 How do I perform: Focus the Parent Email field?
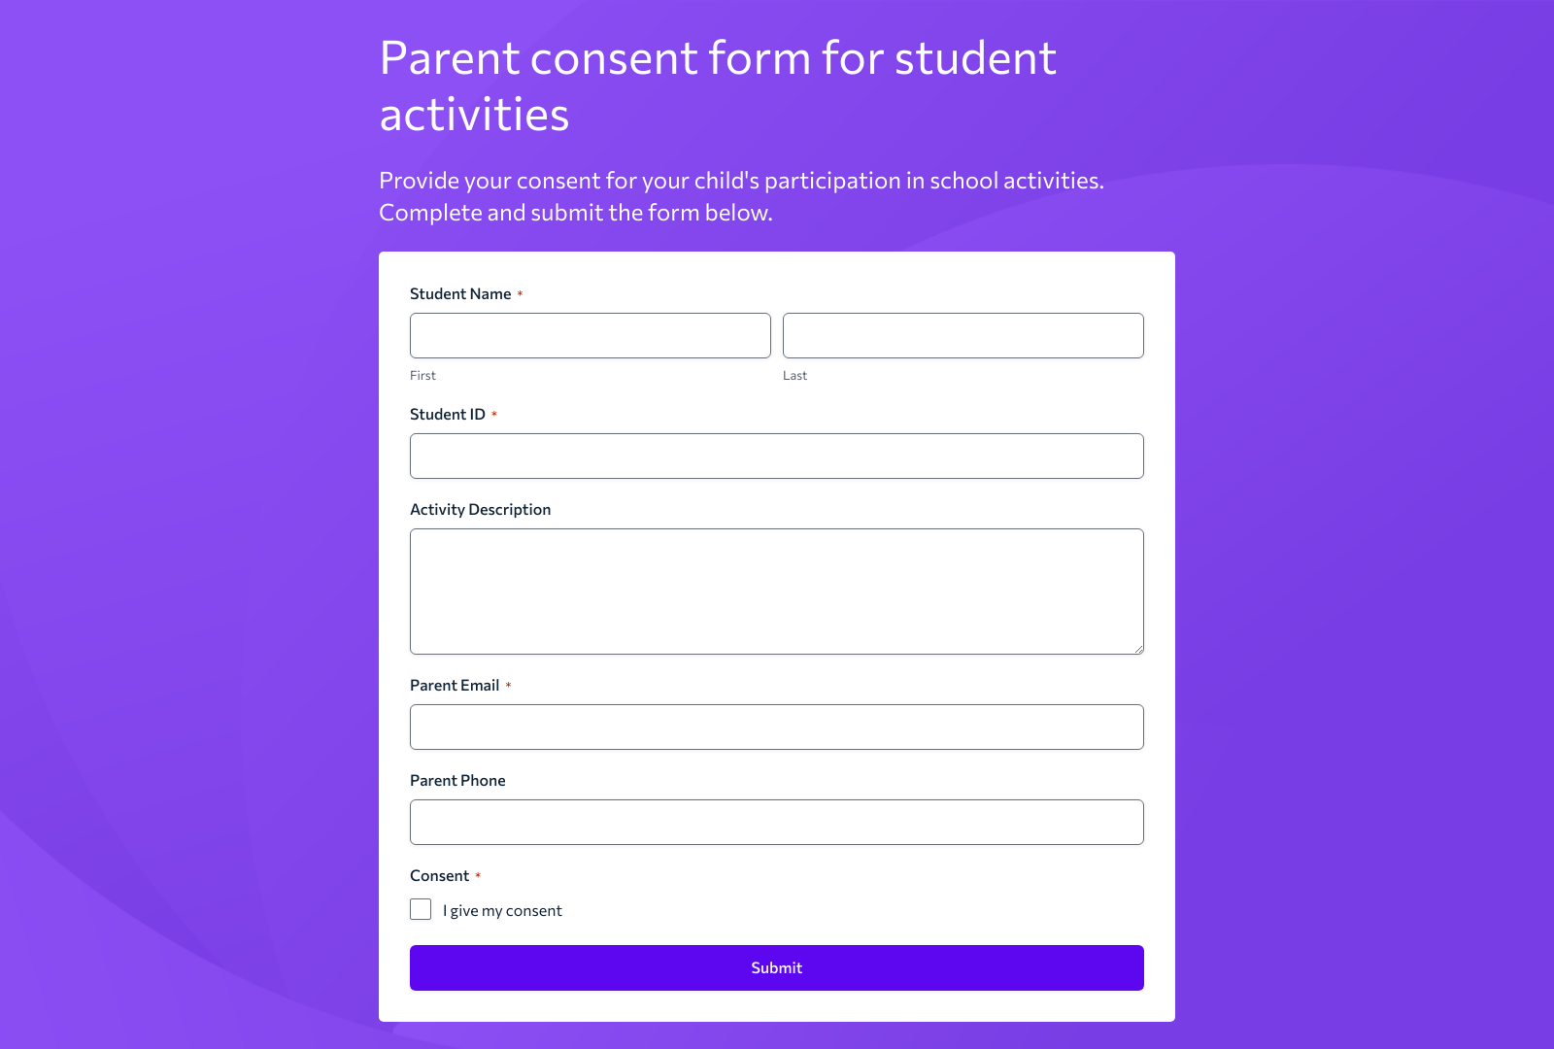tap(776, 726)
